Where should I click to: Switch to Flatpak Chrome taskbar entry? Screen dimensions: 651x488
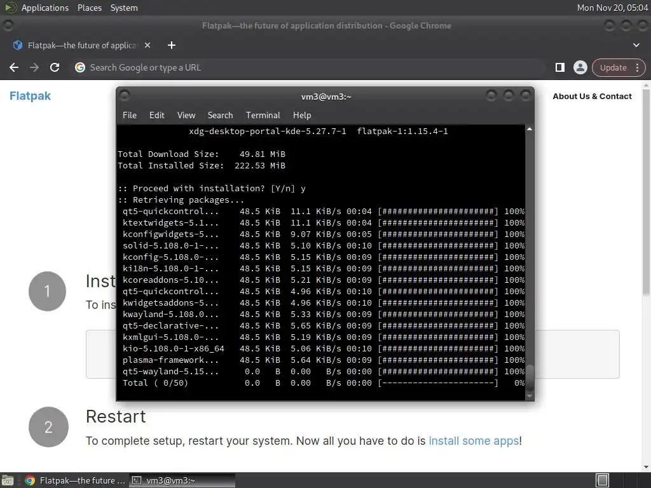pos(75,480)
